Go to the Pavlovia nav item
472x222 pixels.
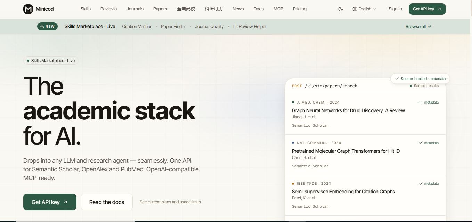click(x=108, y=9)
